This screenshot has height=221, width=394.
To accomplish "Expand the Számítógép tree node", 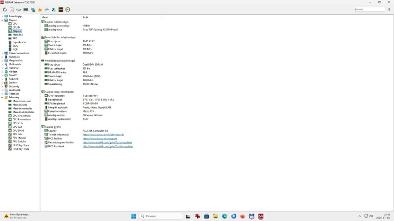I will coord(2,16).
